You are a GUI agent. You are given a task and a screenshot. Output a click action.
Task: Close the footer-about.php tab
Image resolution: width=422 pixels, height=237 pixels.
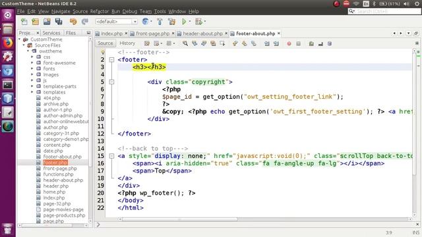279,34
